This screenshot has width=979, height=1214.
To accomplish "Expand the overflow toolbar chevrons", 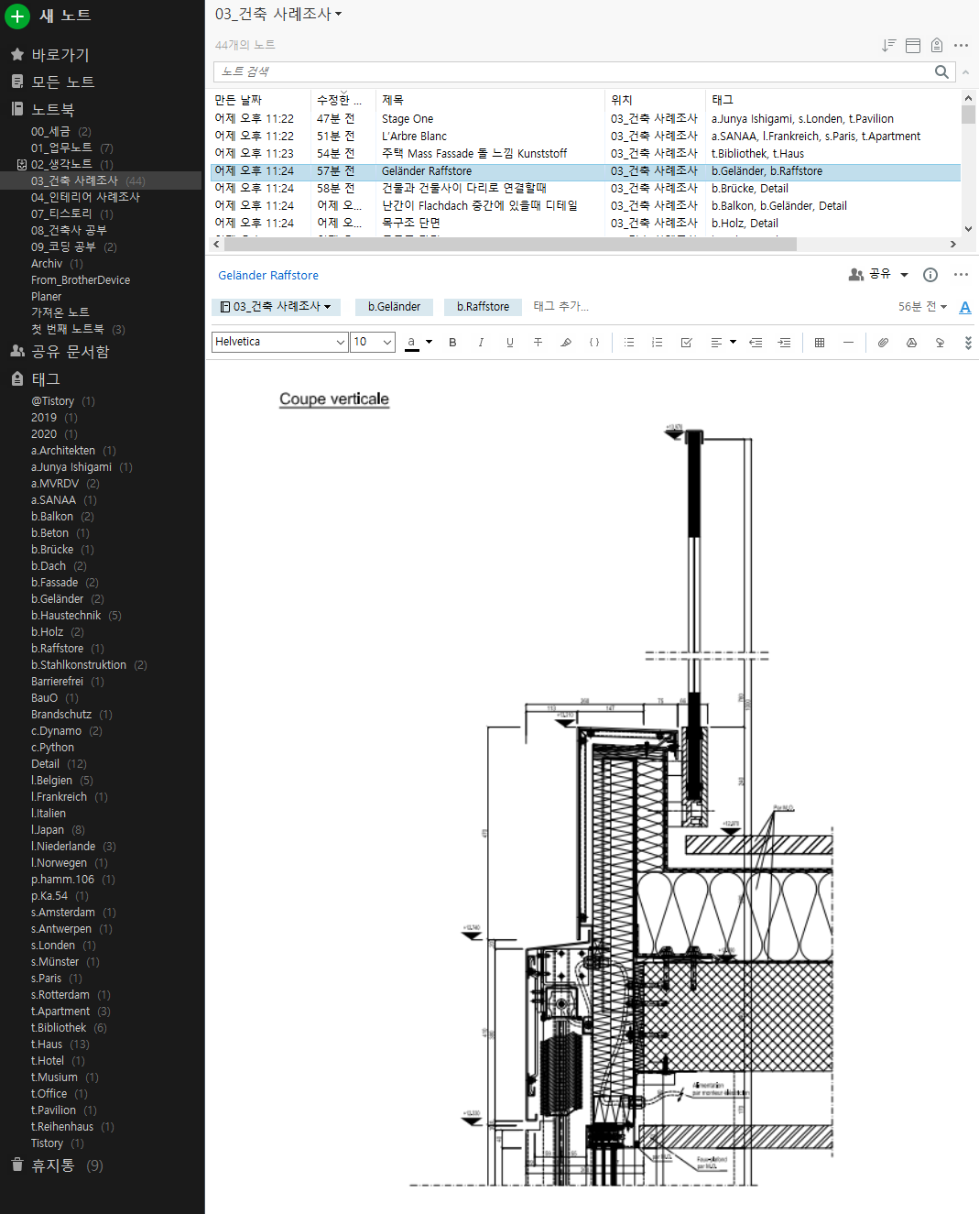I will click(x=968, y=343).
